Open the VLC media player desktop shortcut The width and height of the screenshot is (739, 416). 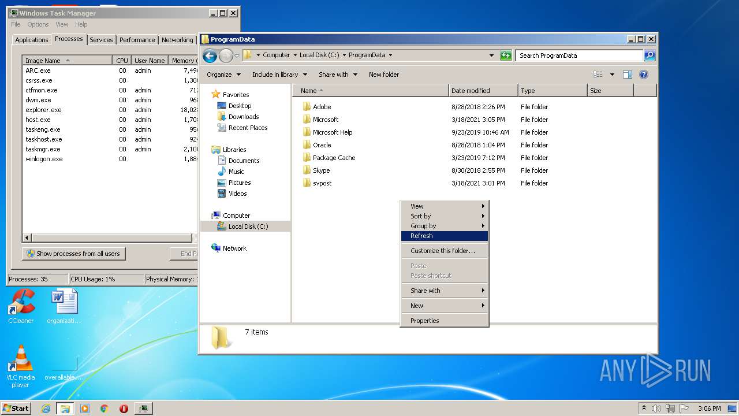click(21, 366)
